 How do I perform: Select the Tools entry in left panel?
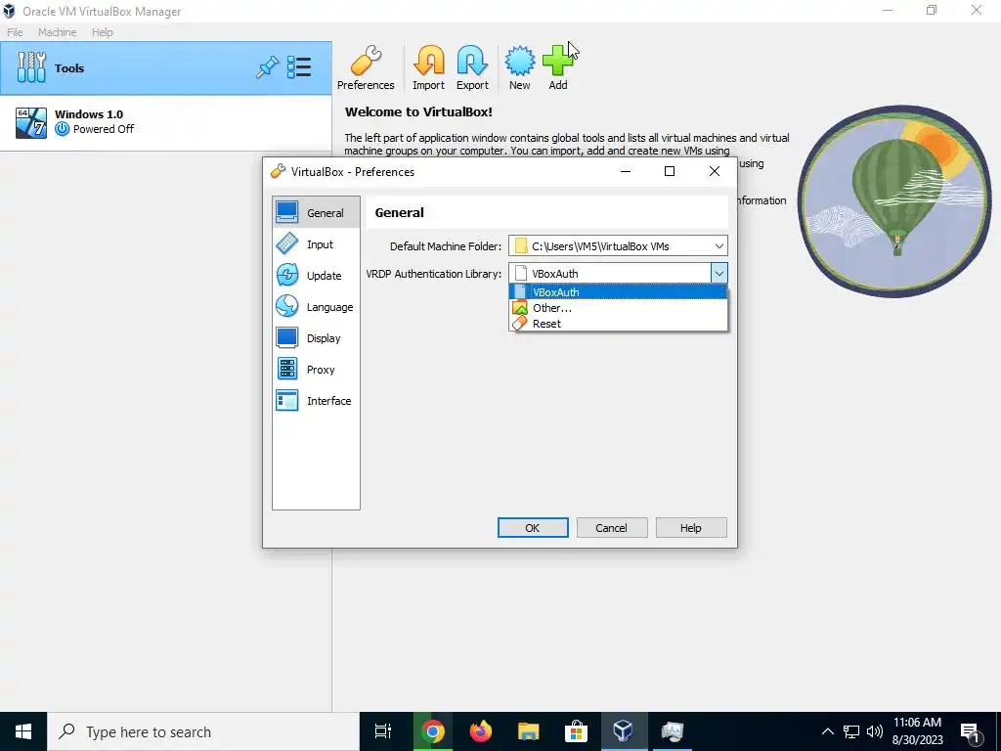tap(166, 68)
